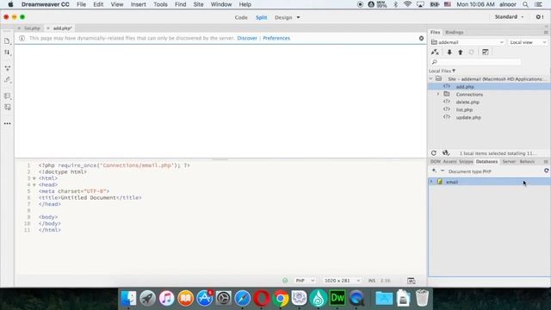Open the addemail site dropdown
551x310 pixels.
467,42
